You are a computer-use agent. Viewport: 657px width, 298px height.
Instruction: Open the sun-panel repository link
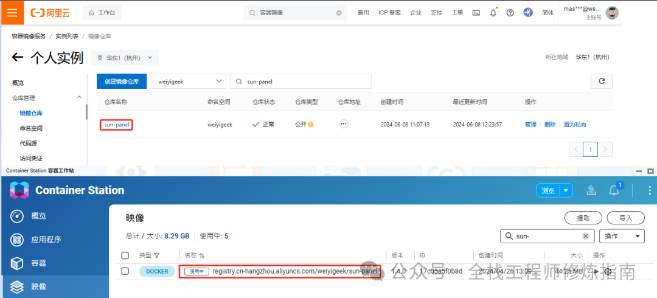116,125
